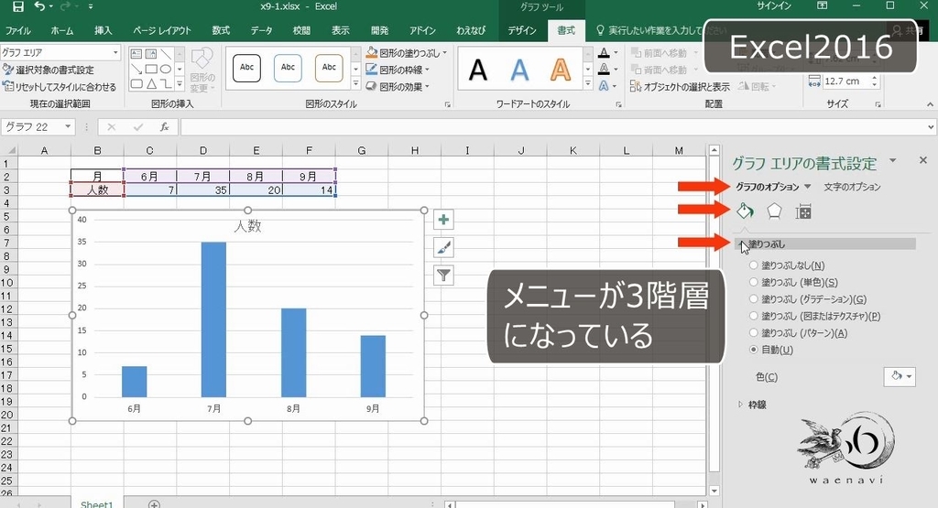The width and height of the screenshot is (938, 508).
Task: Open the File tab
Action: coord(18,30)
